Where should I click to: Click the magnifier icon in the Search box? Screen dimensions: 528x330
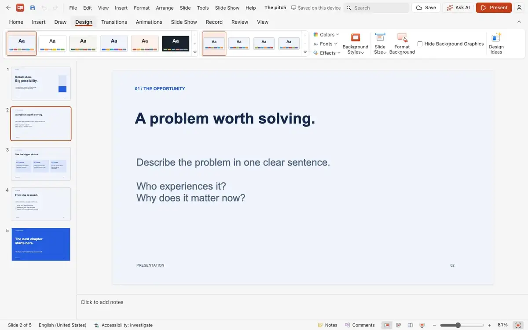pyautogui.click(x=349, y=8)
